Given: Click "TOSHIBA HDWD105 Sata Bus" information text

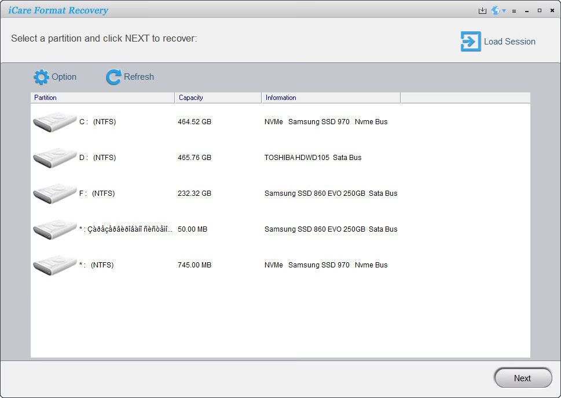Looking at the screenshot, I should pos(313,158).
